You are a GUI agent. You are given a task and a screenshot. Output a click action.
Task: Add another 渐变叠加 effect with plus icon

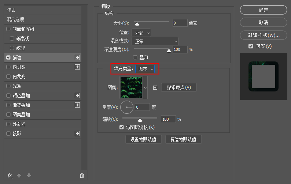click(x=77, y=105)
